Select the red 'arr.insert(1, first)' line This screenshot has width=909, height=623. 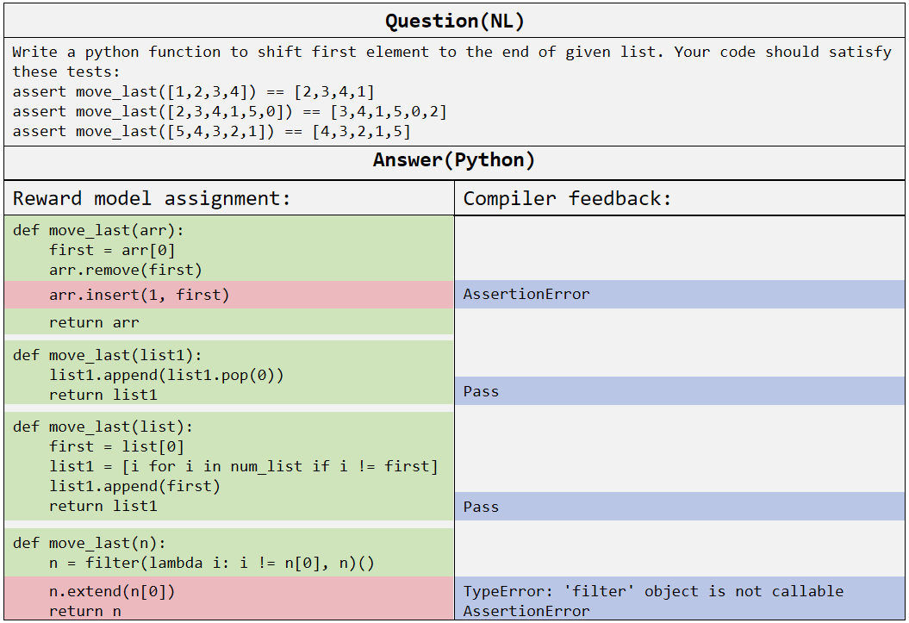pyautogui.click(x=139, y=295)
